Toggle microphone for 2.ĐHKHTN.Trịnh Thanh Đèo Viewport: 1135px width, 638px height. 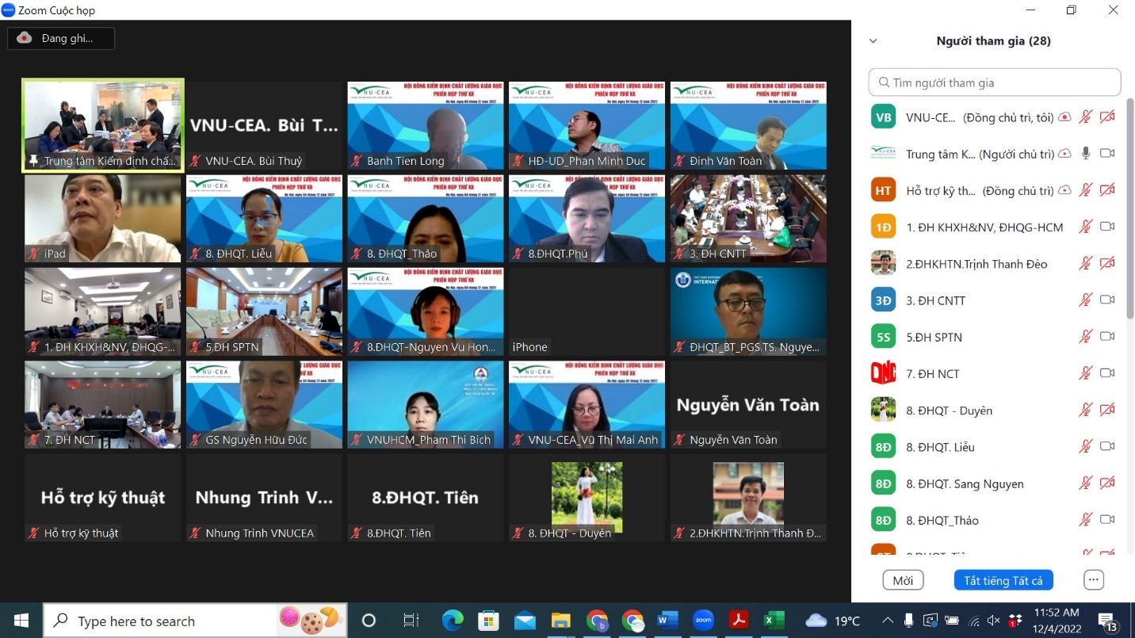pyautogui.click(x=1086, y=264)
